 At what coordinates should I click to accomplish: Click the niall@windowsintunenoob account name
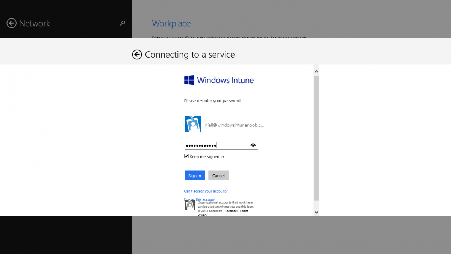(235, 125)
